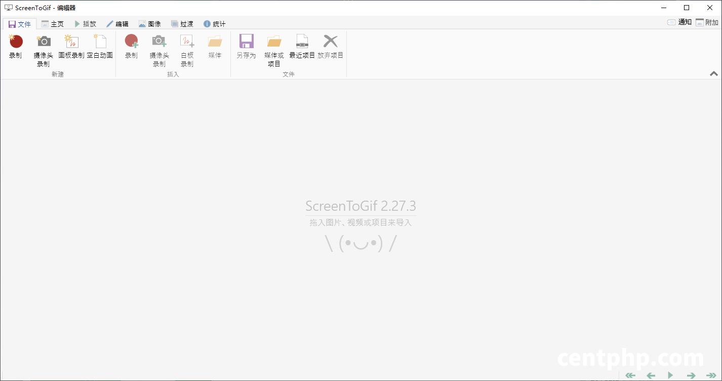This screenshot has width=722, height=381.
Task: Close the ScreenToGif editor window
Action: pyautogui.click(x=710, y=8)
